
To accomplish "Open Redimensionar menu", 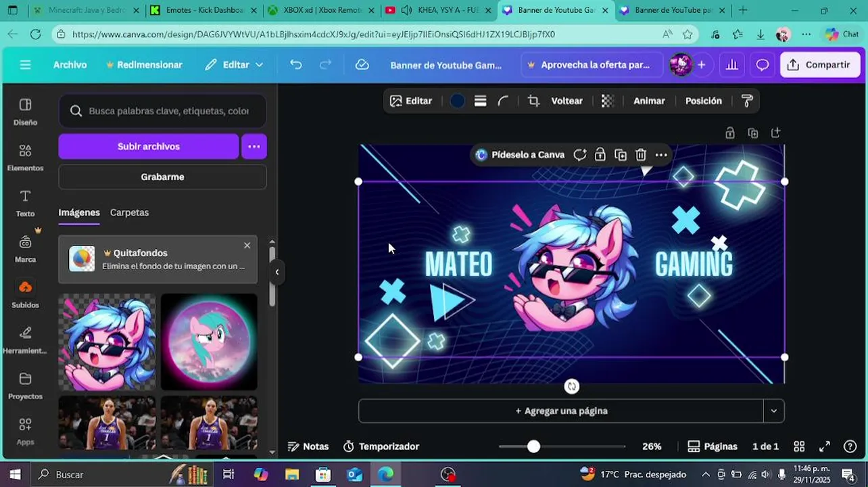I will point(144,65).
